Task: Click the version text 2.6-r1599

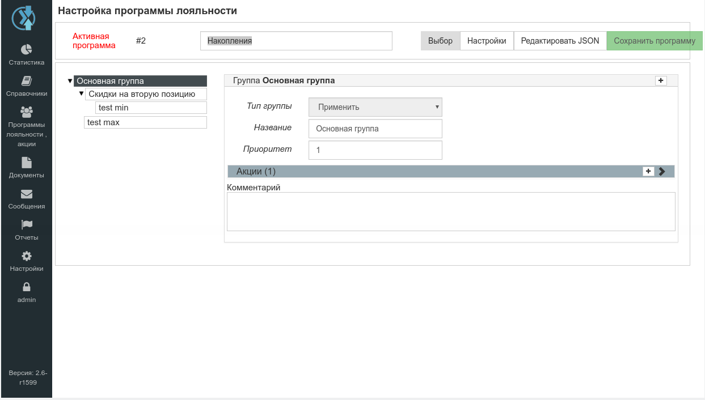Action: coord(28,377)
